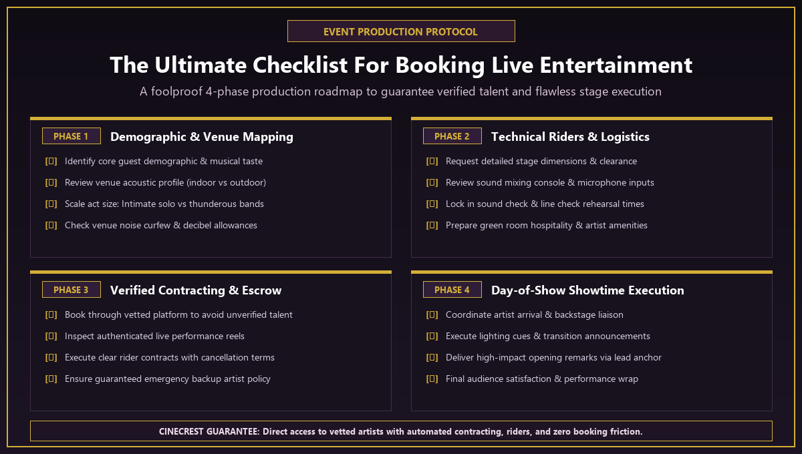Tick checkbox for Coordinate artist arrival
802x454 pixels.
point(432,315)
